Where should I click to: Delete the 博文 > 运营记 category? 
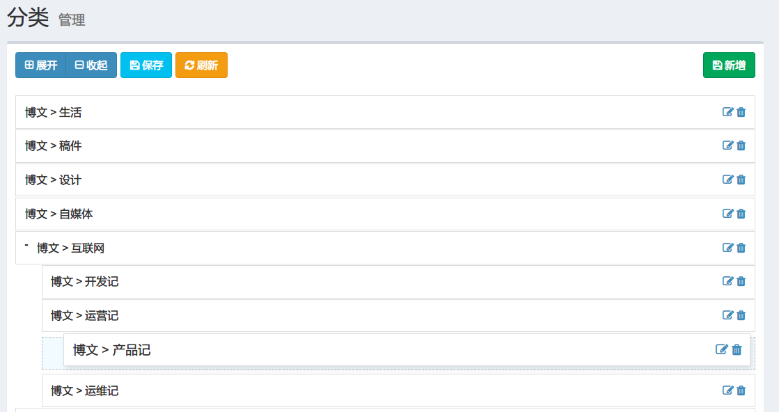741,315
